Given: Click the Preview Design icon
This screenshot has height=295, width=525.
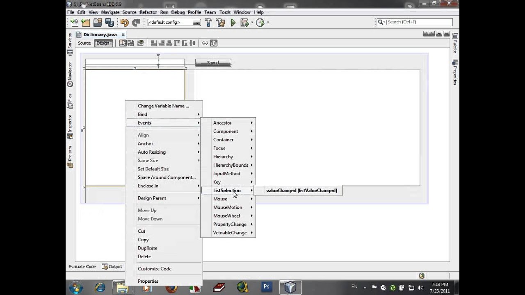Looking at the screenshot, I should coord(140,43).
